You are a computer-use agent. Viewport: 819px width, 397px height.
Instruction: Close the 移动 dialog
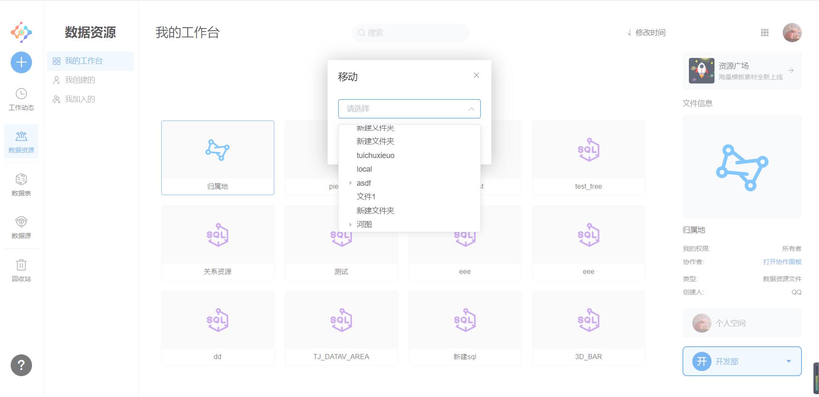click(x=476, y=75)
